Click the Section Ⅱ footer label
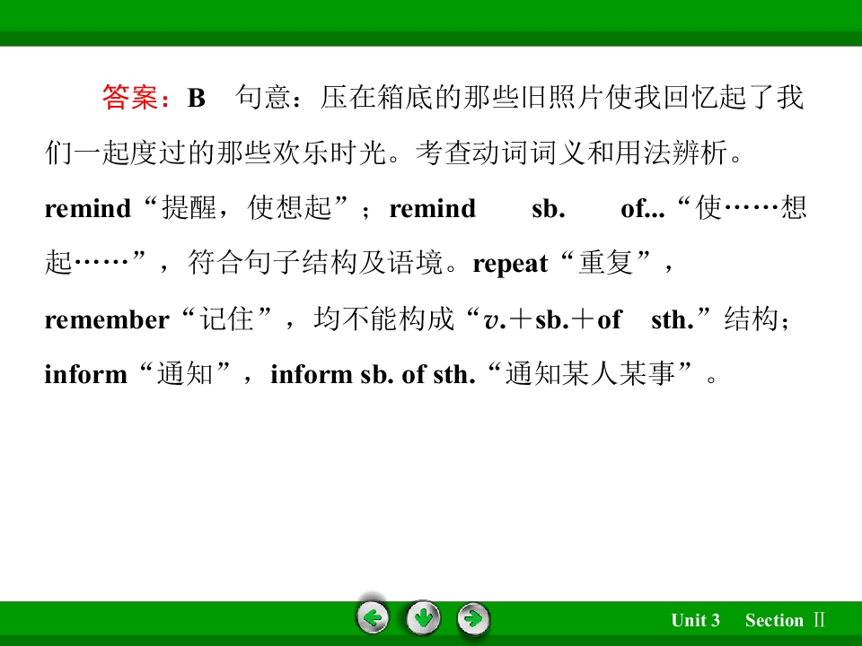Image resolution: width=862 pixels, height=646 pixels. click(x=785, y=620)
